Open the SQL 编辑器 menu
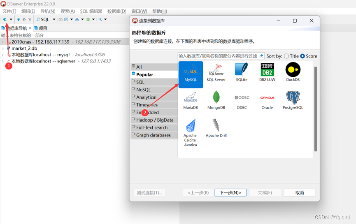356x224 pixels. click(91, 12)
